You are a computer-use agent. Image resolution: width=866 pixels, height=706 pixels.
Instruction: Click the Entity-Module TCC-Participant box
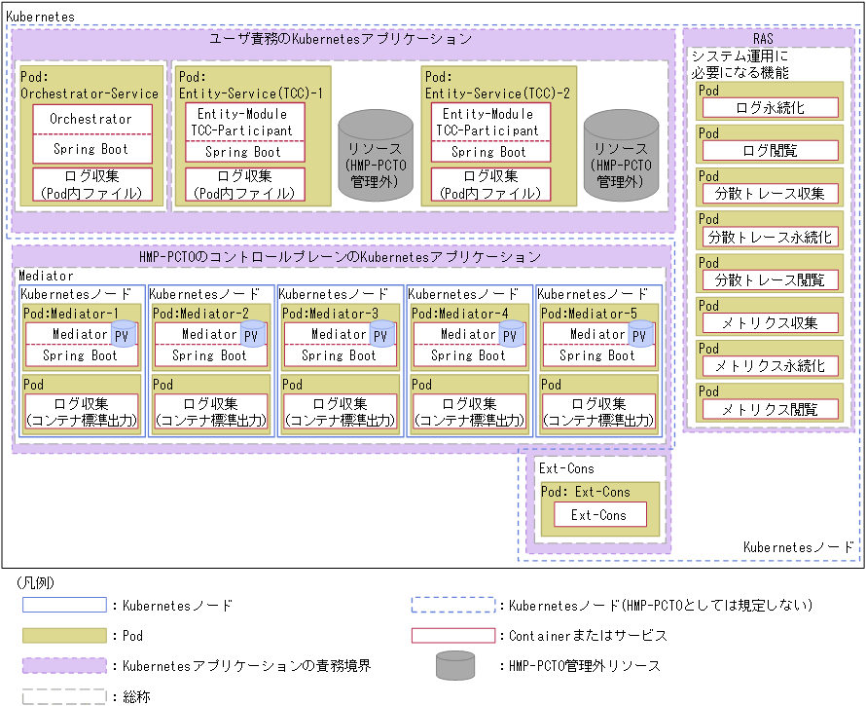tap(244, 122)
